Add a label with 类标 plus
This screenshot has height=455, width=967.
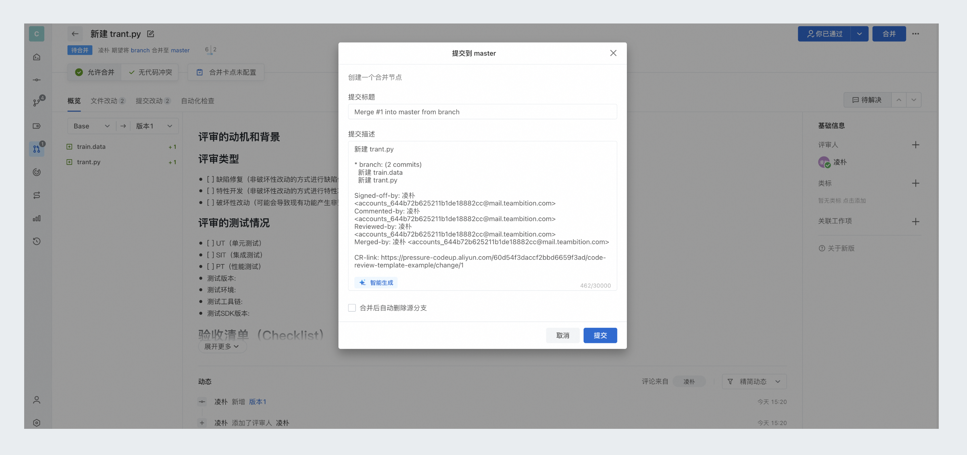click(916, 183)
